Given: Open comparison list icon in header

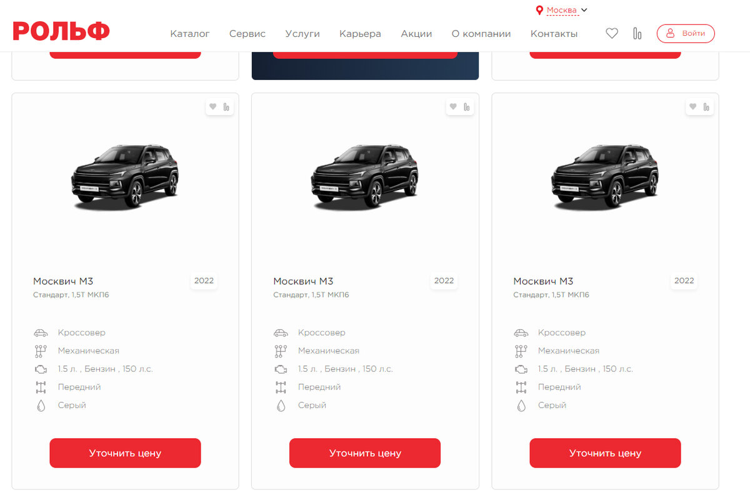Looking at the screenshot, I should point(637,34).
